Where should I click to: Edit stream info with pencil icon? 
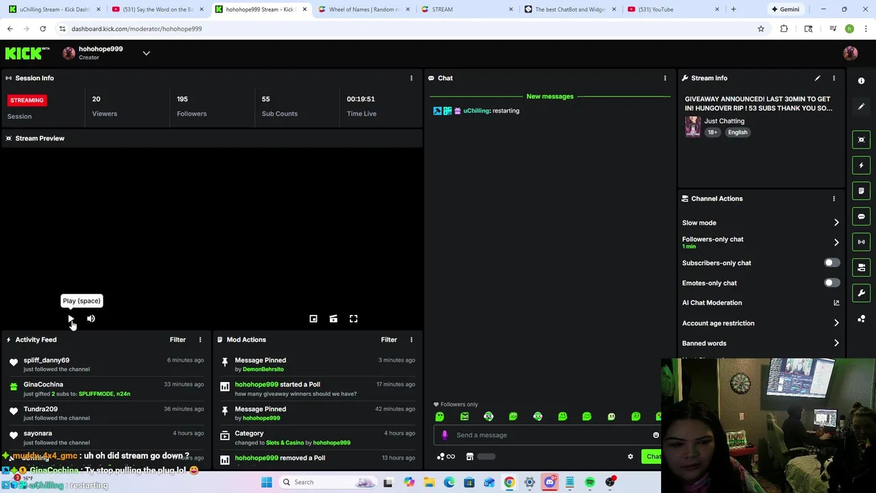[817, 78]
